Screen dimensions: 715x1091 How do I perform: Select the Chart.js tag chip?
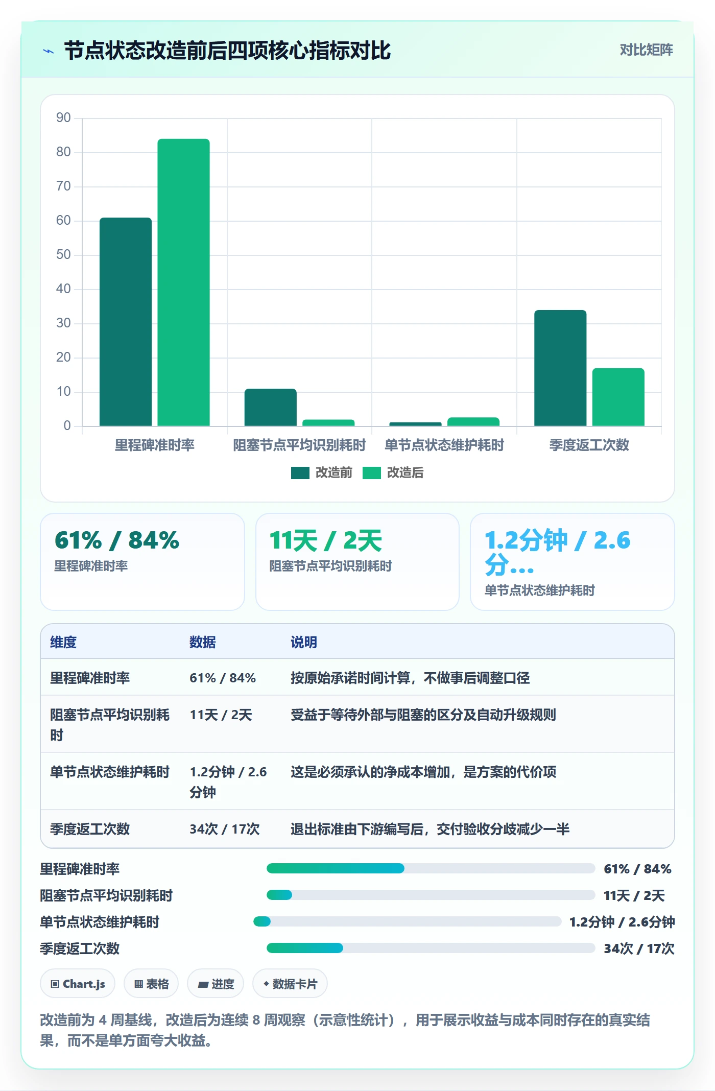click(78, 984)
